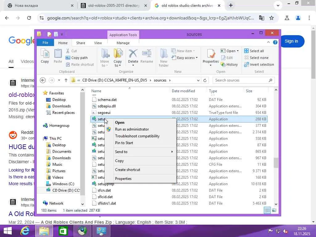Screen dimensions: 316x237
Task: Collapse the ribbon with the chevron
Action: click(268, 42)
